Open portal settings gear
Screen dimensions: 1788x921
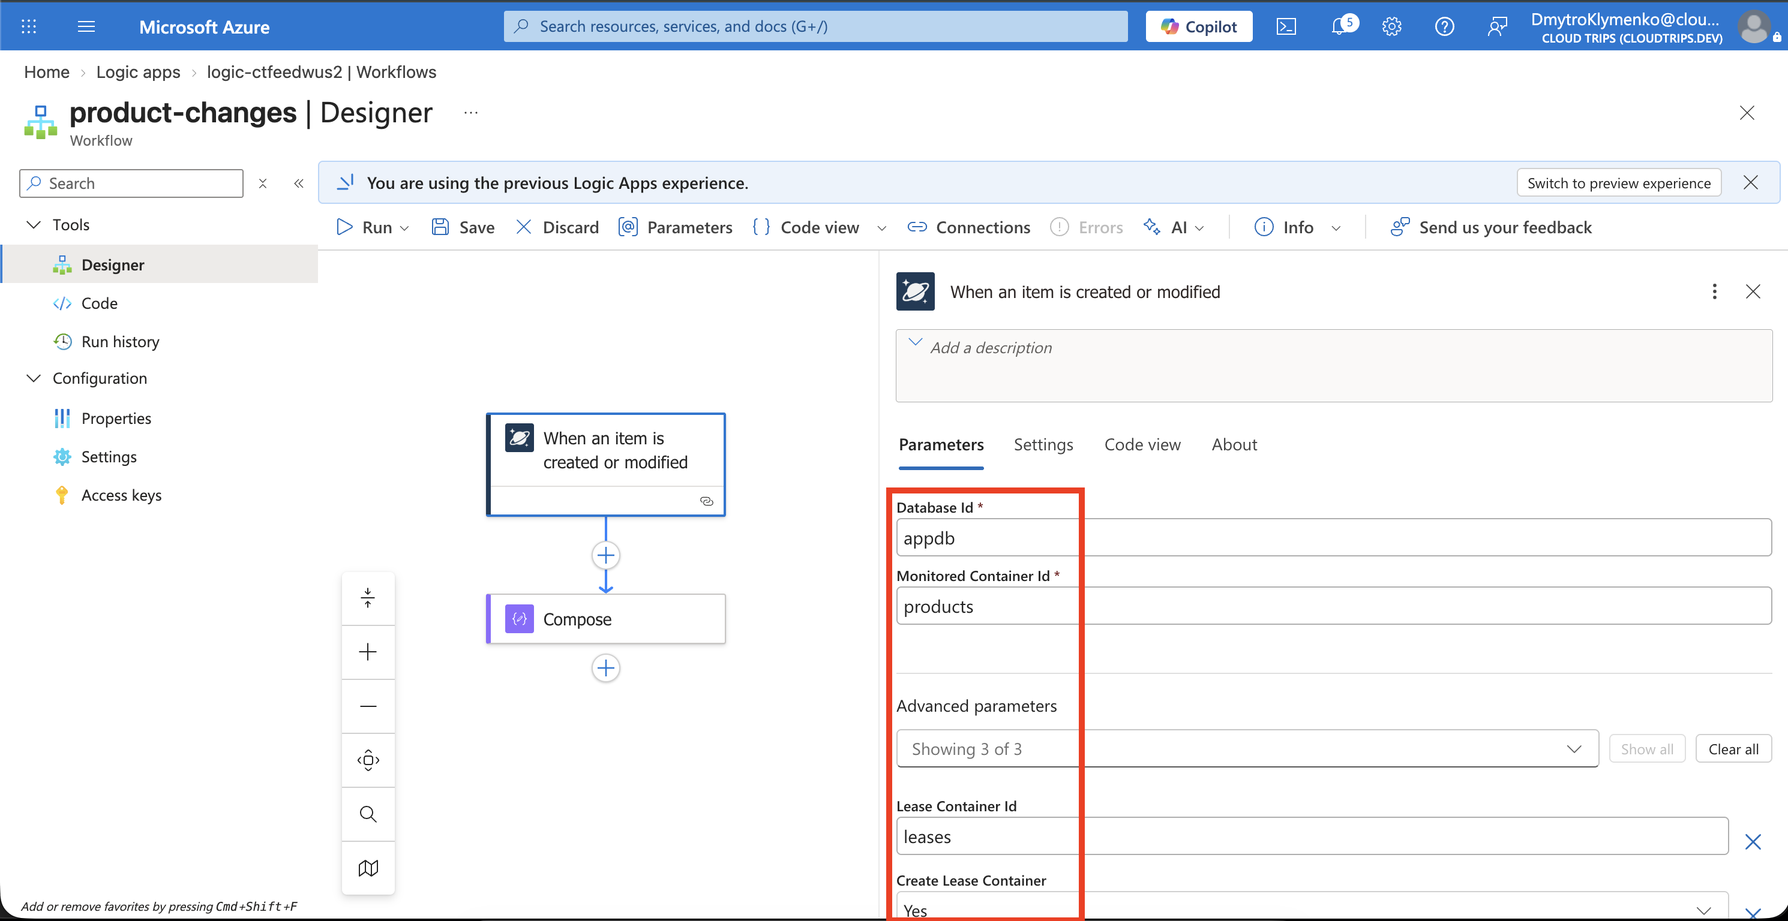coord(1391,26)
